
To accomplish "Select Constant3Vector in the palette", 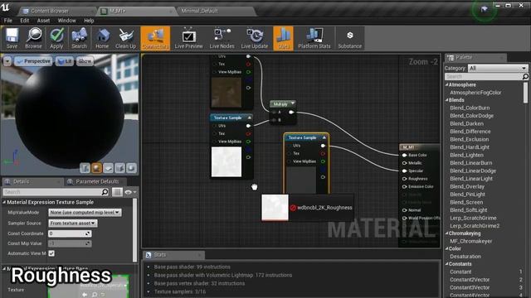I will [470, 287].
